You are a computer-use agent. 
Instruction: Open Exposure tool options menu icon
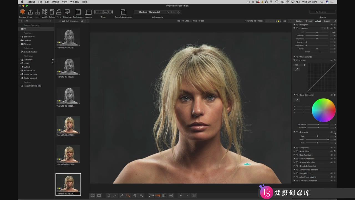click(331, 28)
